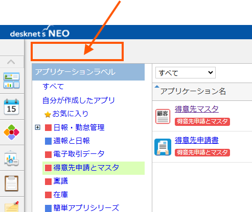Open the presentation projector icon in sidebar

pyautogui.click(x=11, y=158)
